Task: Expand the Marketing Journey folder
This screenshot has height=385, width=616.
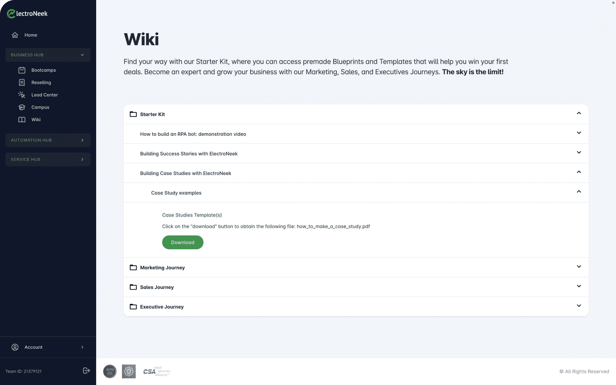Action: coord(579,267)
